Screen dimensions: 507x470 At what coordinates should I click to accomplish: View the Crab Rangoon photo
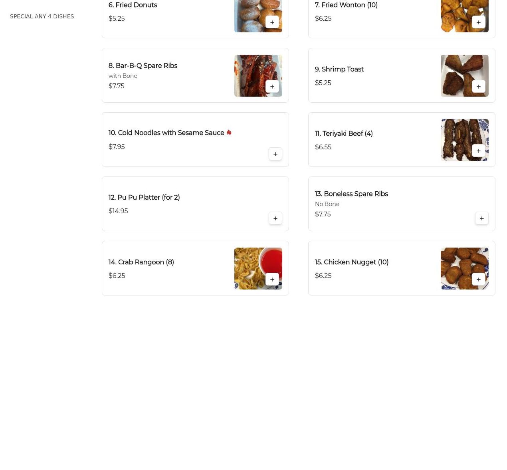pos(258,268)
